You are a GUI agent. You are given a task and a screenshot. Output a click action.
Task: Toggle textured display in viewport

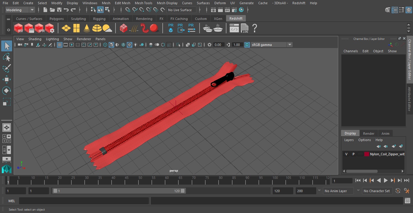click(129, 45)
